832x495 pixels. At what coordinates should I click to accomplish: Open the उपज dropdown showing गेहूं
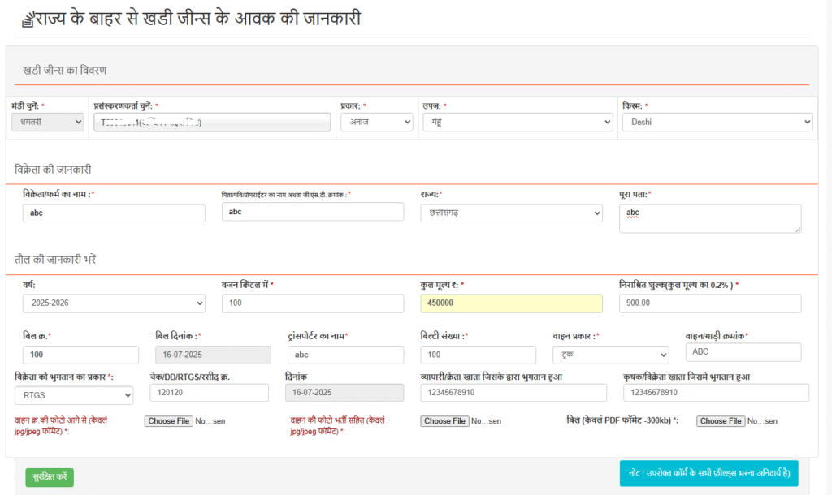518,122
